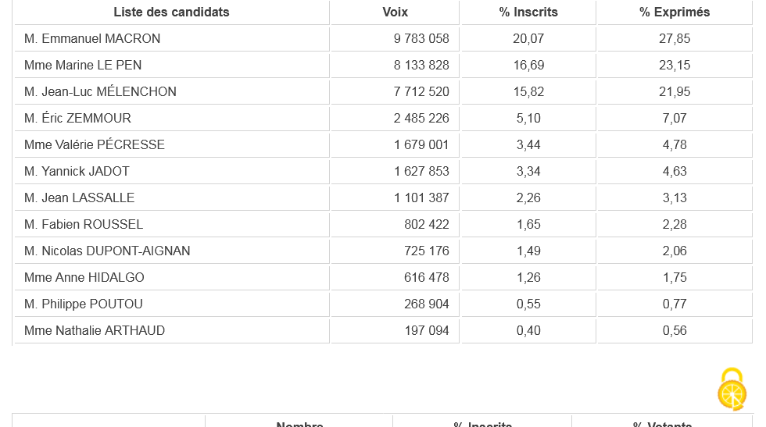Click the 'Liste des candidats' column header
This screenshot has height=427, width=766.
[x=171, y=12]
